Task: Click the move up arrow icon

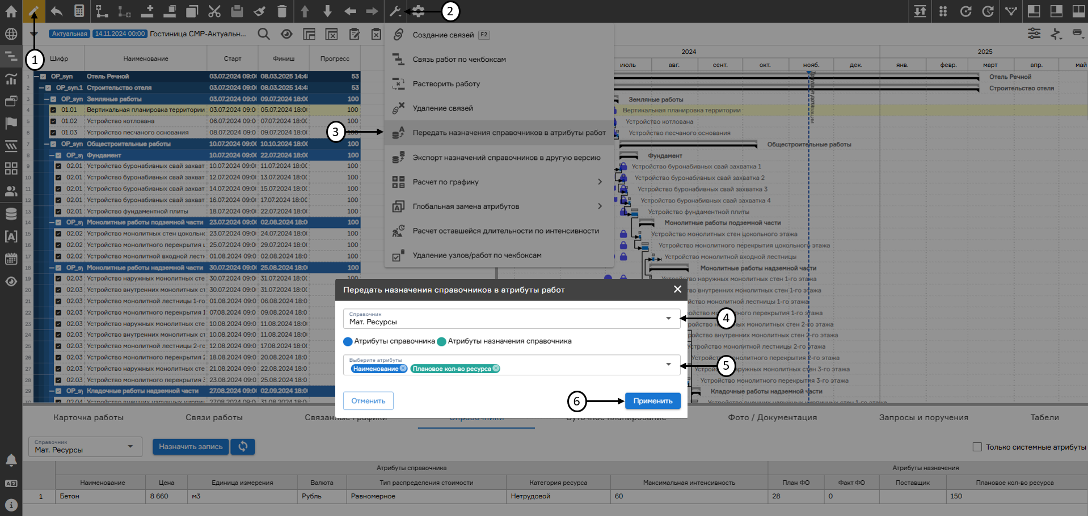Action: click(305, 11)
